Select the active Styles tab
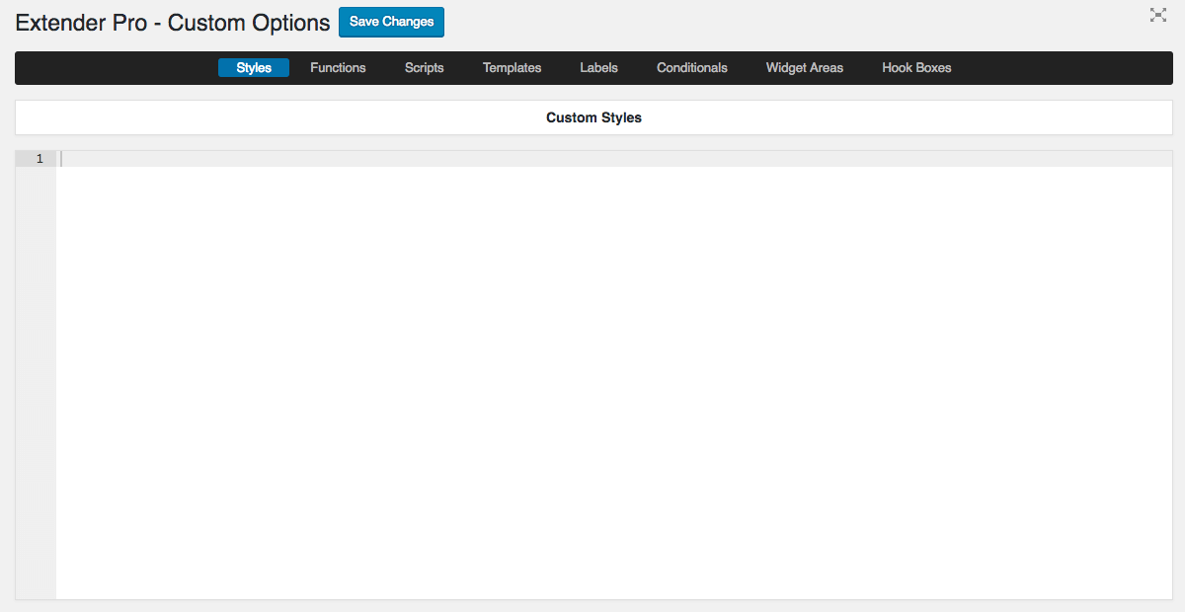Screen dimensions: 1185x612 [x=254, y=68]
